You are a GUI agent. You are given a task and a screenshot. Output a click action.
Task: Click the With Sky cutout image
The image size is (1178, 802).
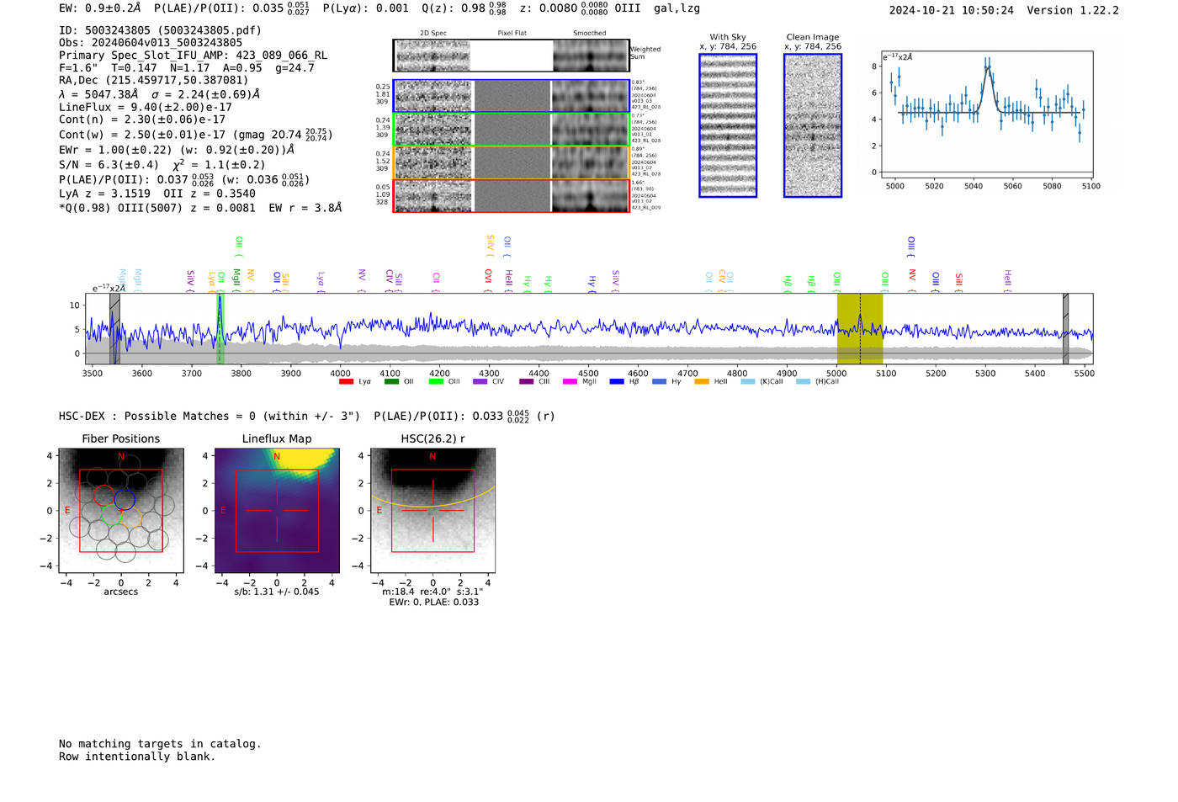point(728,125)
